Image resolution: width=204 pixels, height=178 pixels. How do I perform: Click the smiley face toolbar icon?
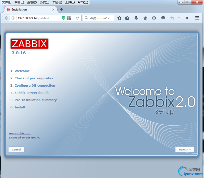[154, 18]
